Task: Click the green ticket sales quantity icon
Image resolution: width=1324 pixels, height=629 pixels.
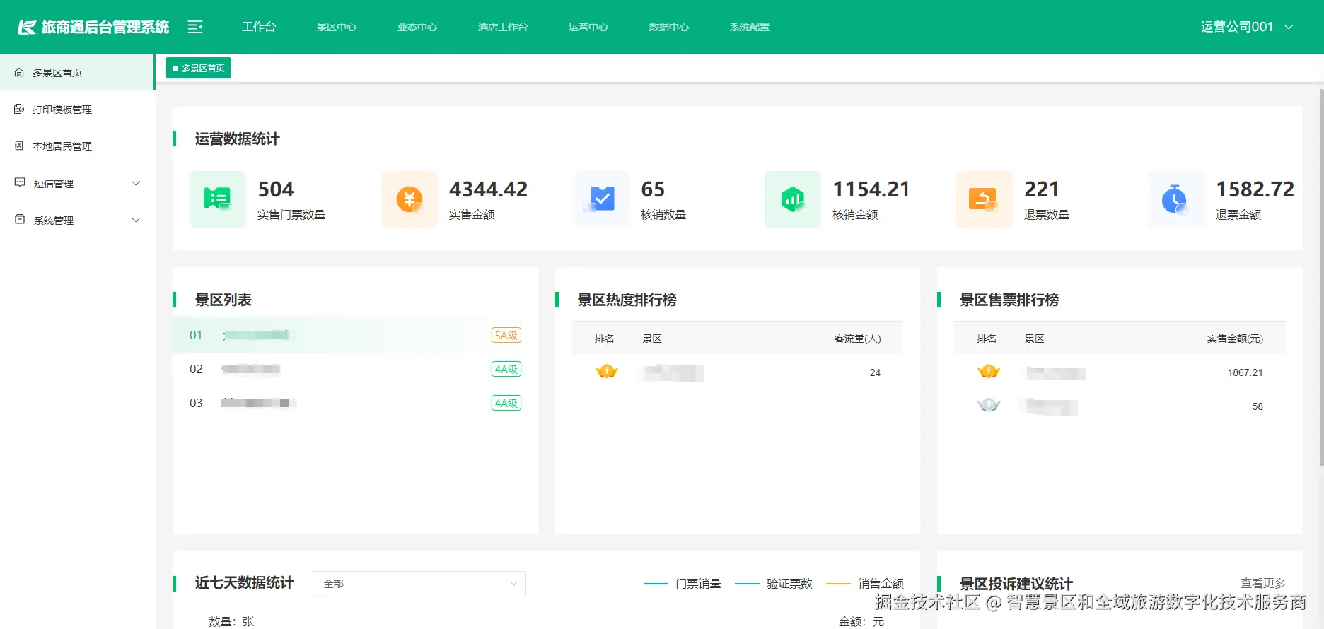Action: (x=218, y=199)
